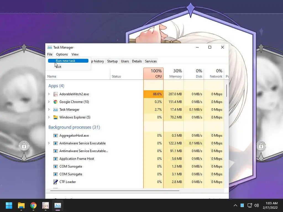Expand the Google Chrome (10) process group

[x=49, y=102]
